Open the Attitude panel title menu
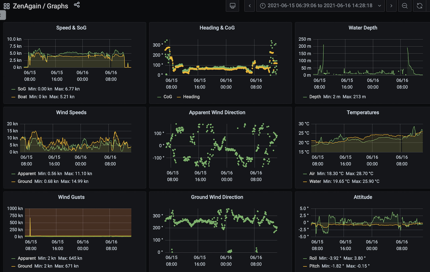Image resolution: width=430 pixels, height=272 pixels. [363, 197]
